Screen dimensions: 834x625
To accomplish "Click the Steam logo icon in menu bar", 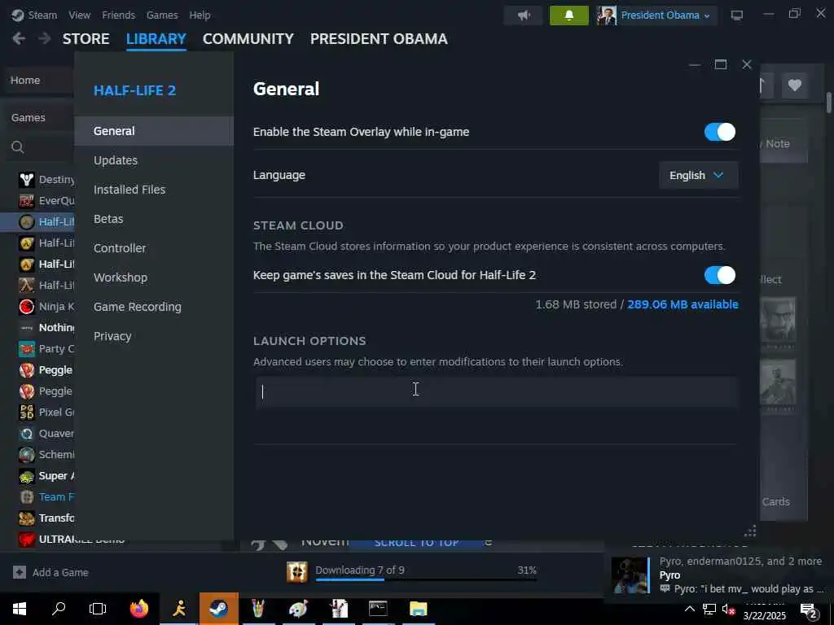I will (18, 15).
